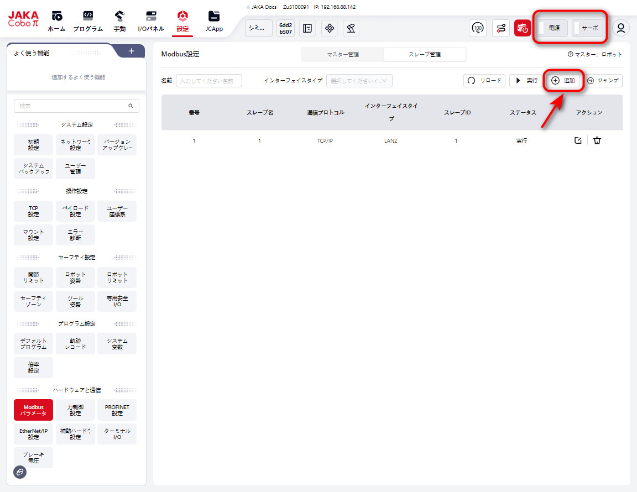
Task: Click the リロード reload button
Action: pos(484,81)
